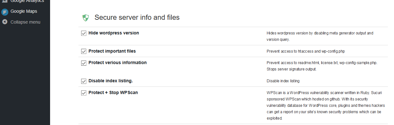Click the Google Maps sidebar icon

click(x=4, y=12)
